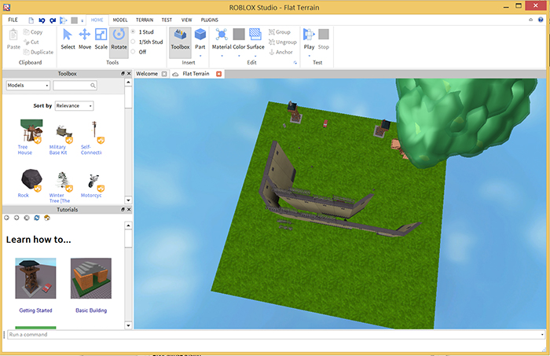Switch to the TEST ribbon tab
This screenshot has height=356, width=550.
tap(167, 20)
